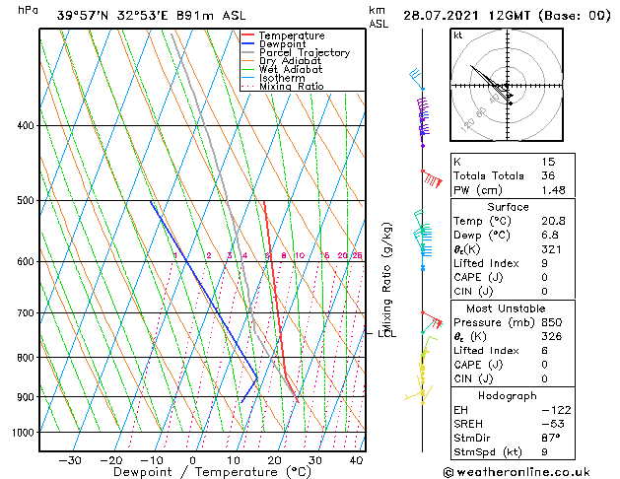620x479 pixels.
Task: Click the Mixing Ratio legend entry
Action: click(x=291, y=87)
